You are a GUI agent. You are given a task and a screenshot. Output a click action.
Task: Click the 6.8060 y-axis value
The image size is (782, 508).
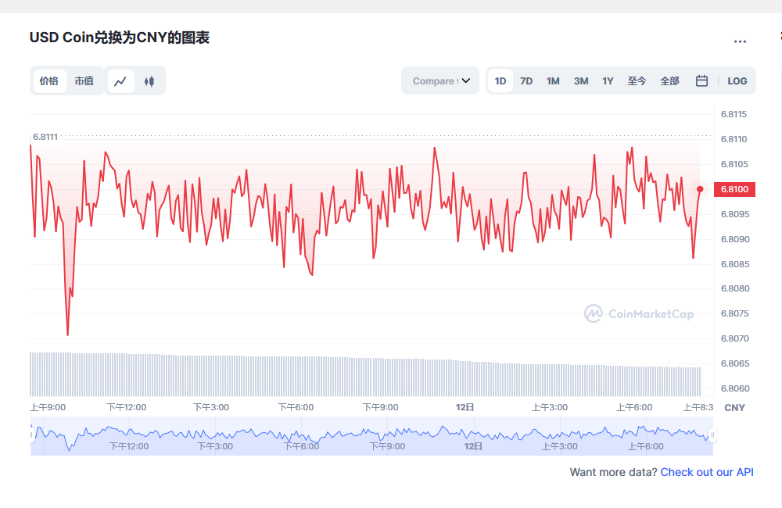tap(735, 388)
